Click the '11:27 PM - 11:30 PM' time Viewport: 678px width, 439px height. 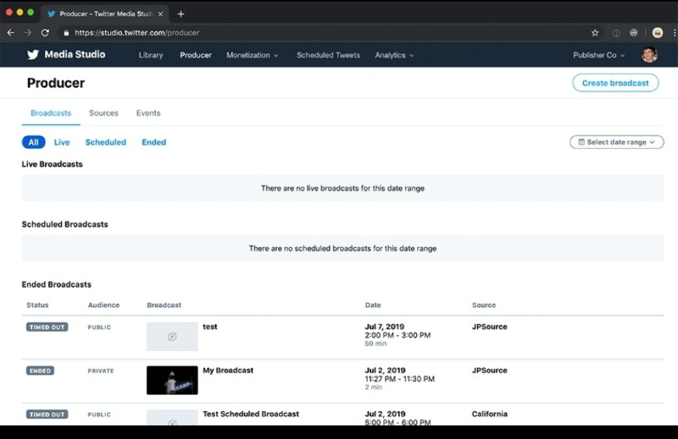coord(399,379)
